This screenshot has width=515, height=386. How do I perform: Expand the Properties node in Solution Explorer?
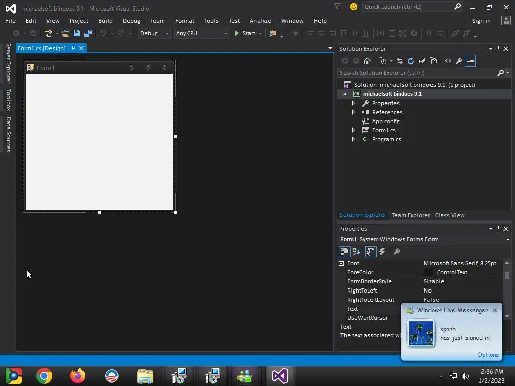point(353,103)
